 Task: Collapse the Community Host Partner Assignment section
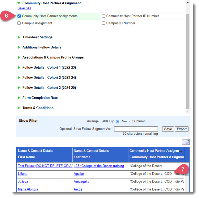point(19,3)
